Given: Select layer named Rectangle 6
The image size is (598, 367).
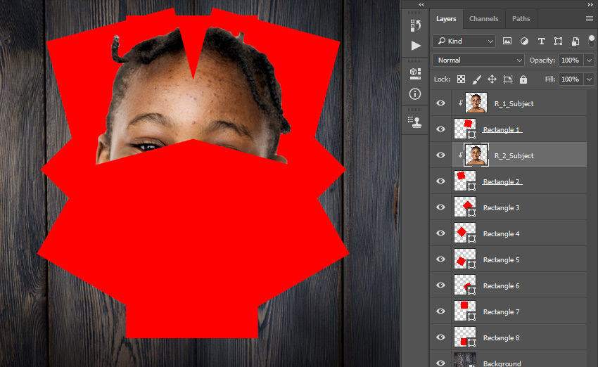Looking at the screenshot, I should point(501,285).
